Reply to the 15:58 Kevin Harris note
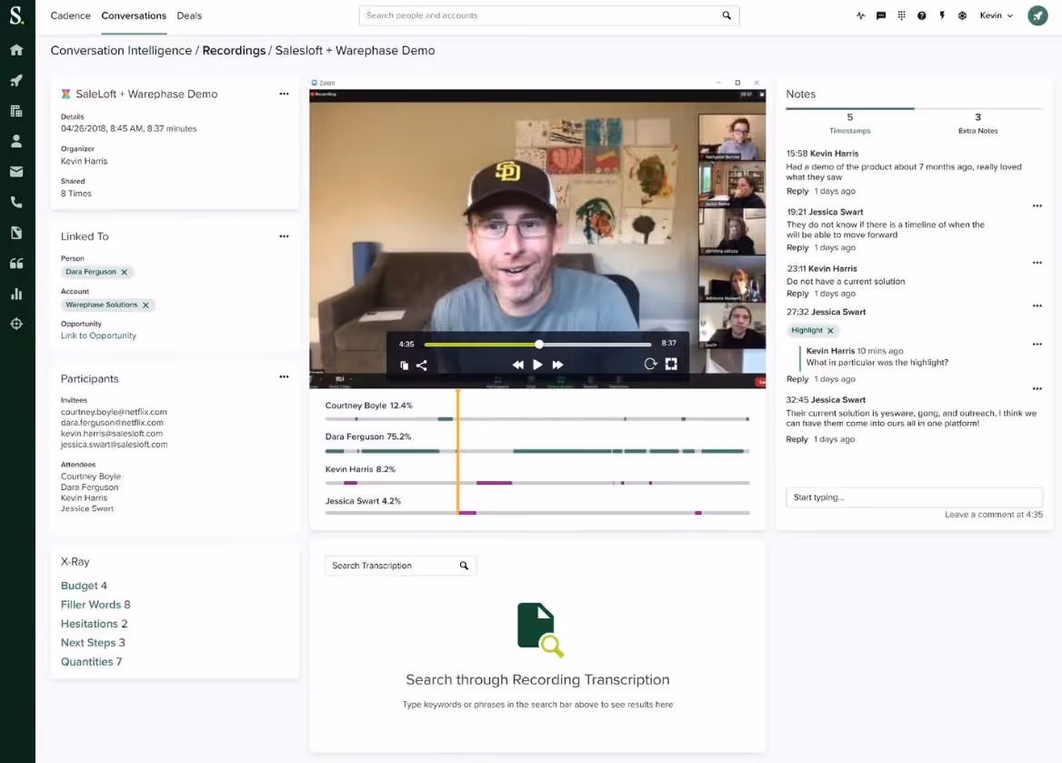Viewport: 1062px width, 763px height. click(797, 192)
